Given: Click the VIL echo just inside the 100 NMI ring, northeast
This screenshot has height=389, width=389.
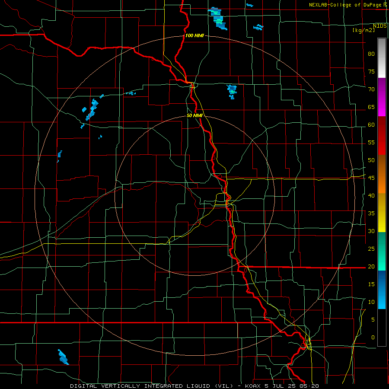Looking at the screenshot, I should pos(232,92).
